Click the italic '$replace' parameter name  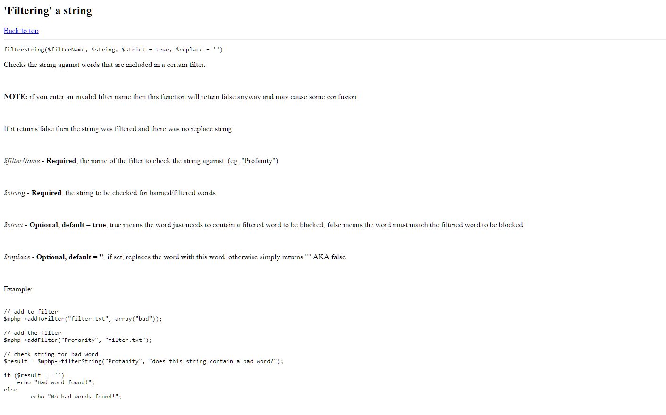[17, 257]
